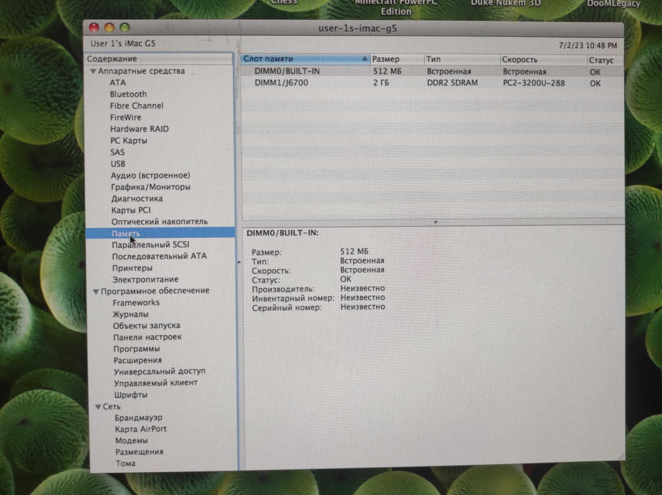Image resolution: width=662 pixels, height=495 pixels.
Task: Open the FireWire category
Action: pos(126,117)
